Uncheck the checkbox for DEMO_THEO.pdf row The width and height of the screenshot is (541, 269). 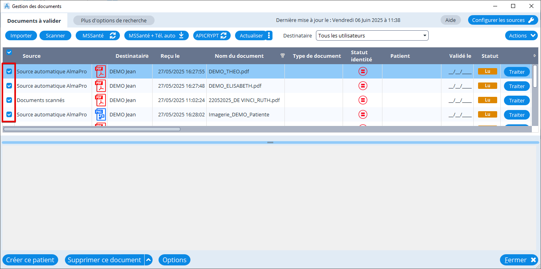(9, 72)
